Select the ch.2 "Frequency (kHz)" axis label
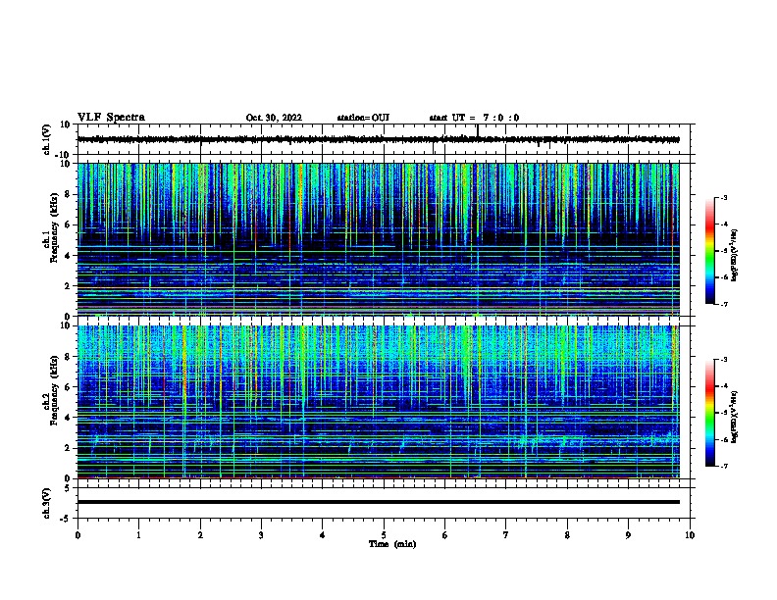Viewport: 777px width, 600px height. pyautogui.click(x=54, y=389)
